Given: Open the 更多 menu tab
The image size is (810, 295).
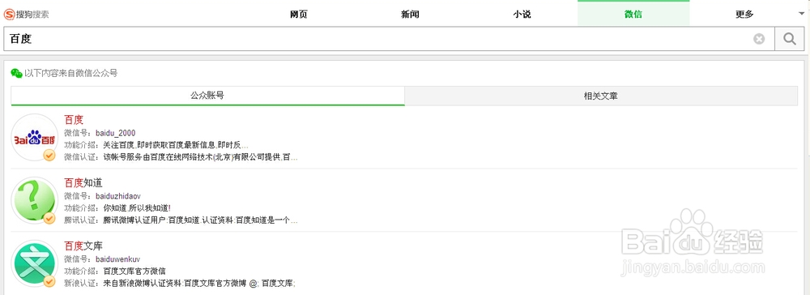Looking at the screenshot, I should (744, 14).
